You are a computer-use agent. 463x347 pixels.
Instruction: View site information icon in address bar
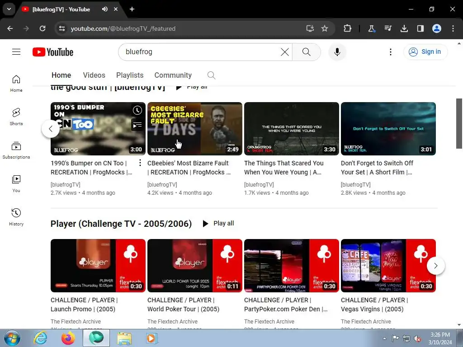[x=61, y=28]
